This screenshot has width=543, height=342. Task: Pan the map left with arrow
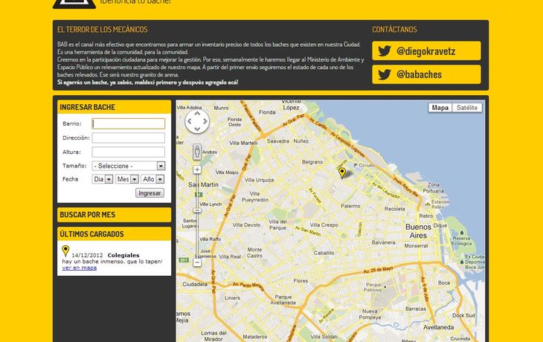pos(190,121)
